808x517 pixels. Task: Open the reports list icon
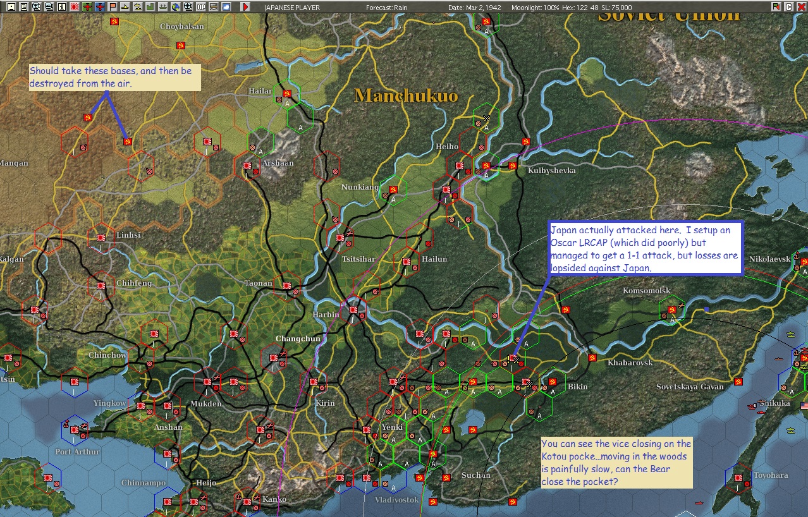pyautogui.click(x=24, y=7)
